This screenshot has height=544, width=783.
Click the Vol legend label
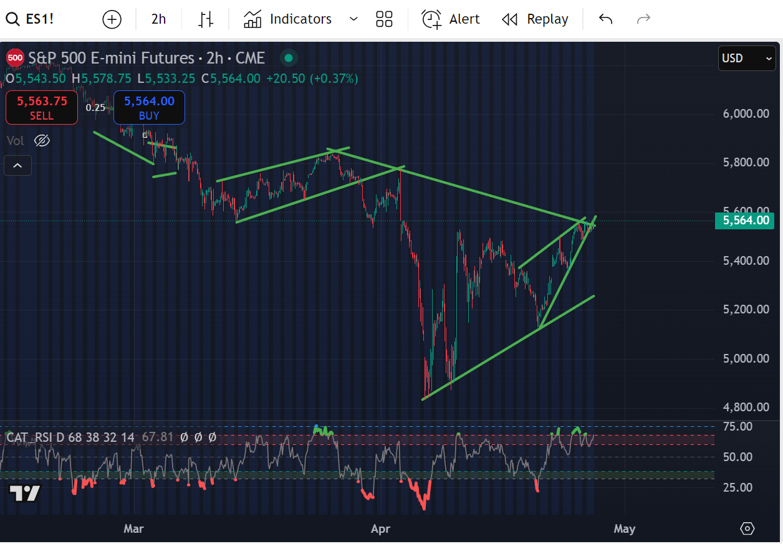click(15, 141)
